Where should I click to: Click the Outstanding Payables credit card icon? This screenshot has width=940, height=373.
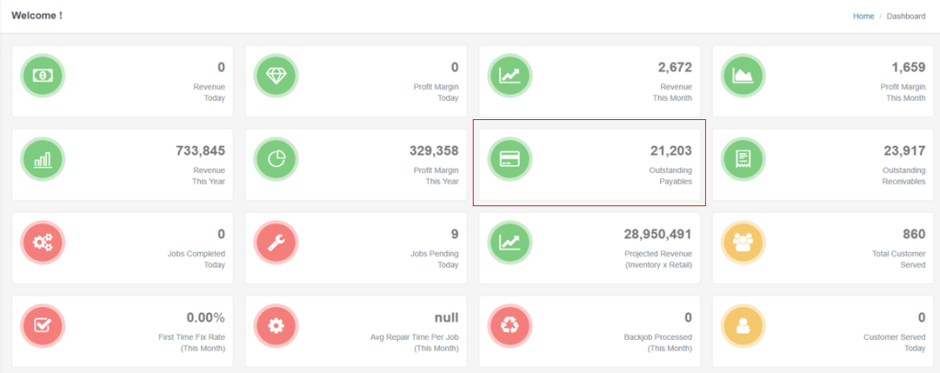point(509,159)
